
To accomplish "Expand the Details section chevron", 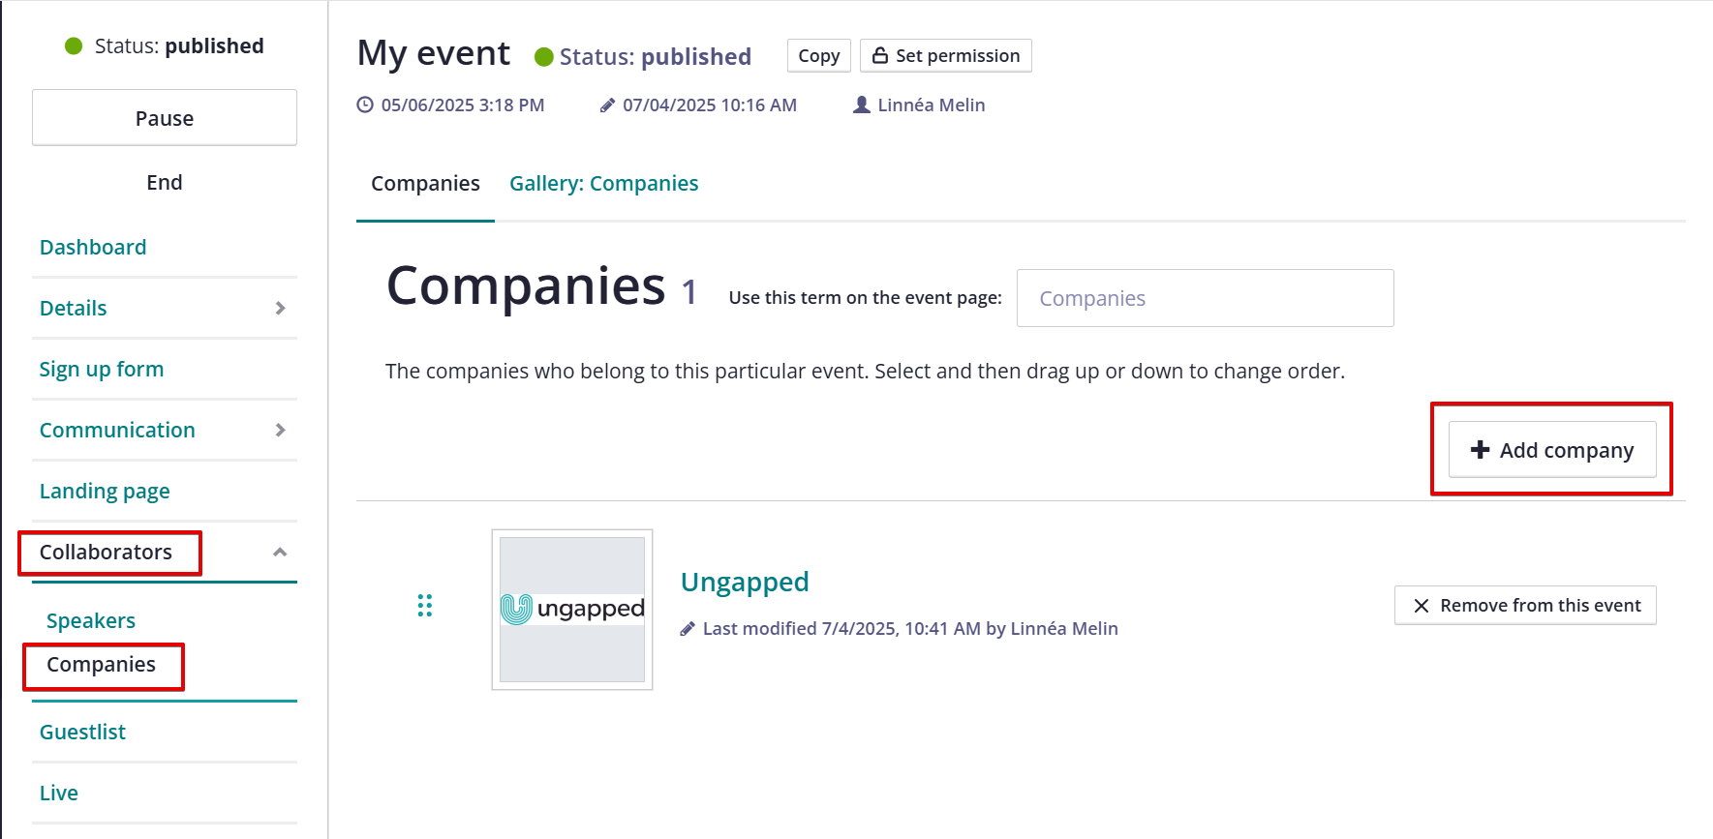I will click(281, 308).
